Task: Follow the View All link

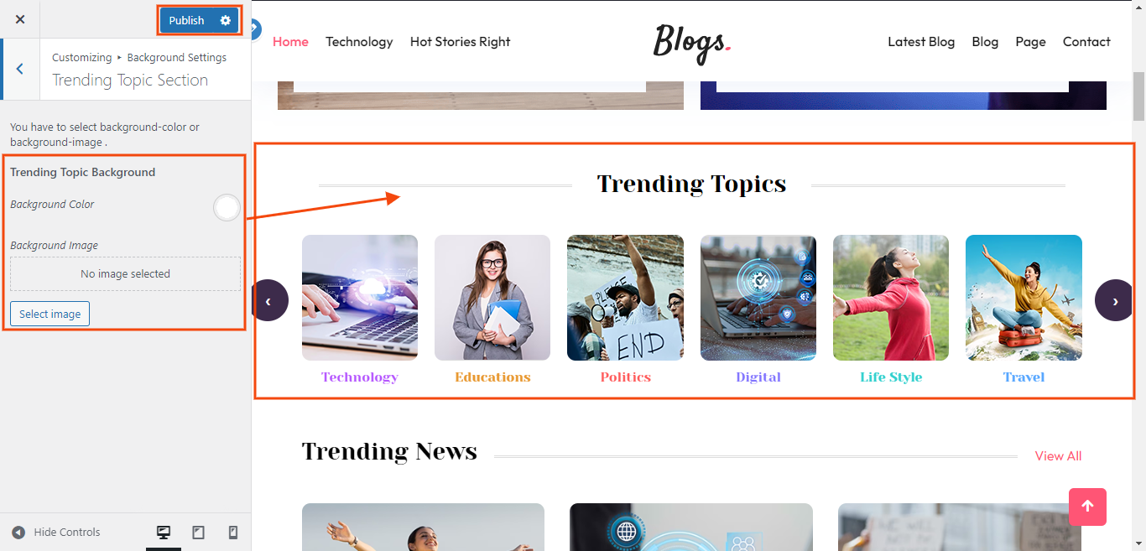Action: pos(1058,456)
